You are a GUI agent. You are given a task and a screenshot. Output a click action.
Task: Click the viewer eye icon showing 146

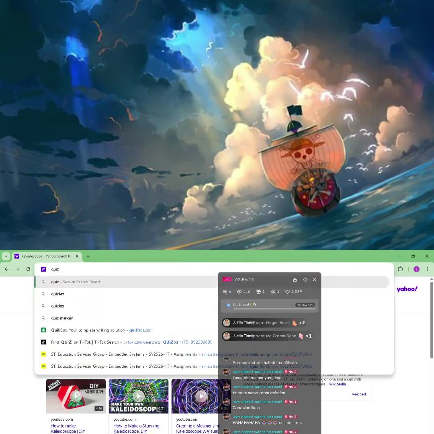(240, 292)
